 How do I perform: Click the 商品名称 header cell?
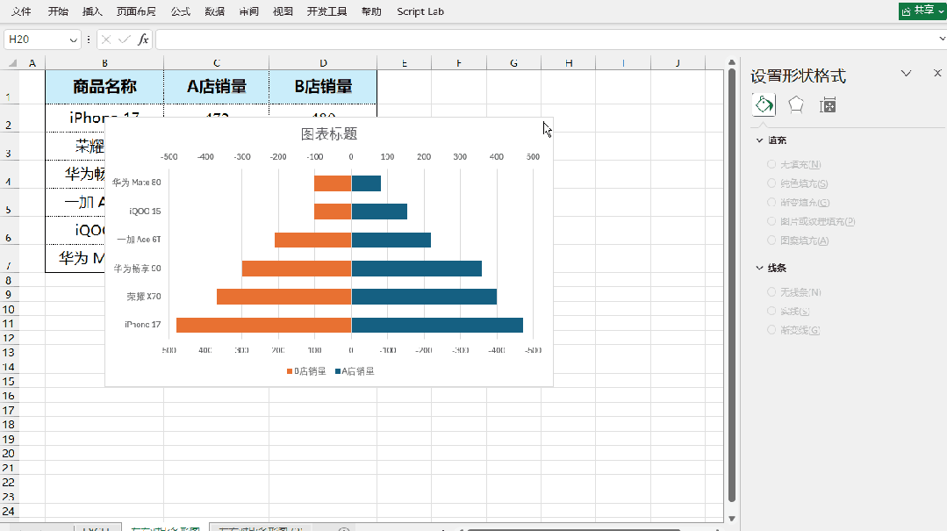104,86
